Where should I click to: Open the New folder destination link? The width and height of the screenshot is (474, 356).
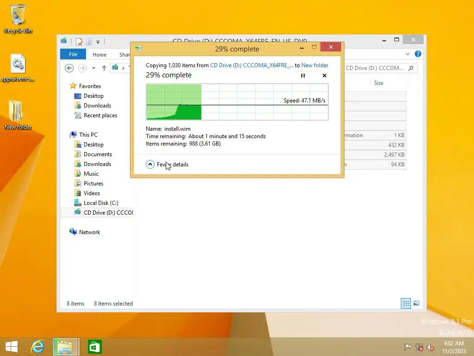pyautogui.click(x=315, y=65)
